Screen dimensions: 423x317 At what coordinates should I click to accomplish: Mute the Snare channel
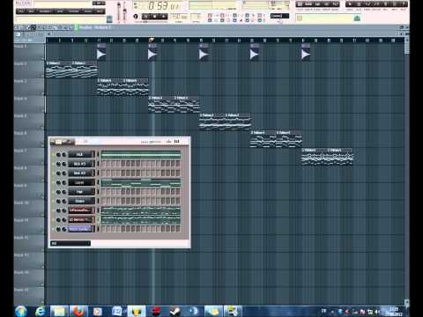click(x=53, y=201)
